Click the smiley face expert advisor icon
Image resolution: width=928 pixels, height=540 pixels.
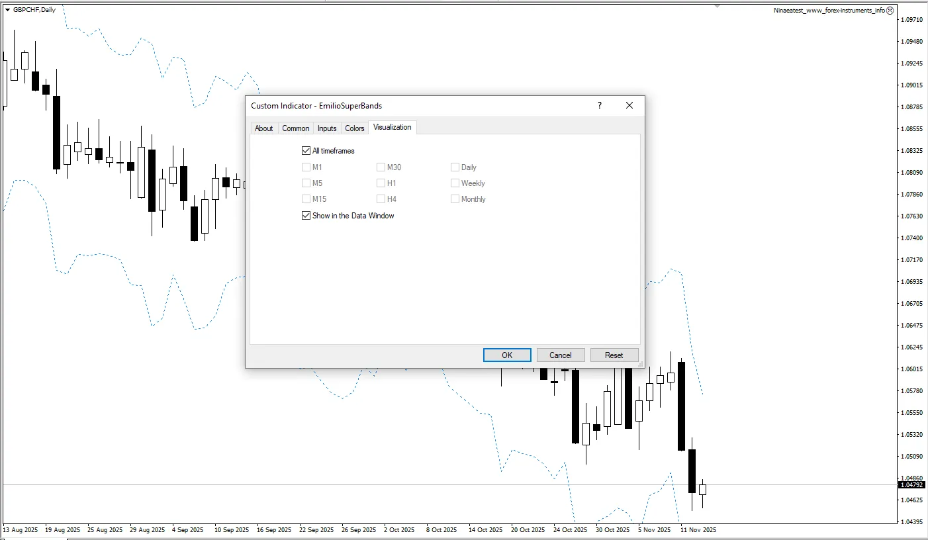tap(890, 11)
